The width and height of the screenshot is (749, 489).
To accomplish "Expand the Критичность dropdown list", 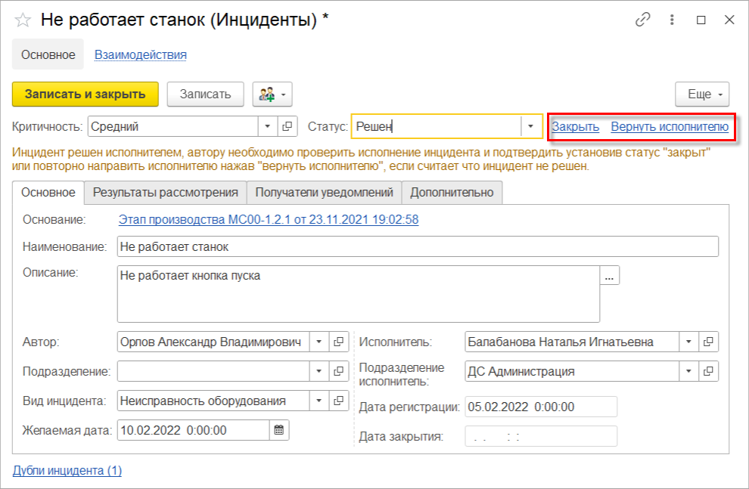I will (268, 127).
